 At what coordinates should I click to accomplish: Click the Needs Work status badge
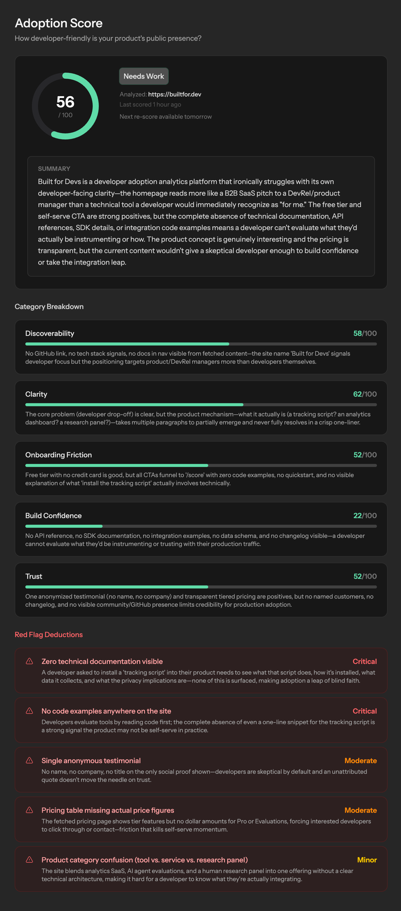(144, 76)
